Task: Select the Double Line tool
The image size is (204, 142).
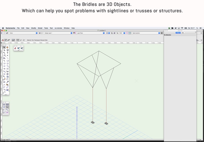Action: point(4,61)
